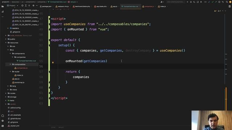Open Git history clock icon
This screenshot has height=130, width=232.
219,2
